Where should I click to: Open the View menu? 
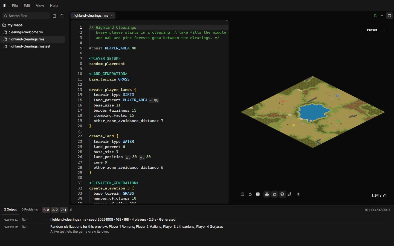click(40, 5)
